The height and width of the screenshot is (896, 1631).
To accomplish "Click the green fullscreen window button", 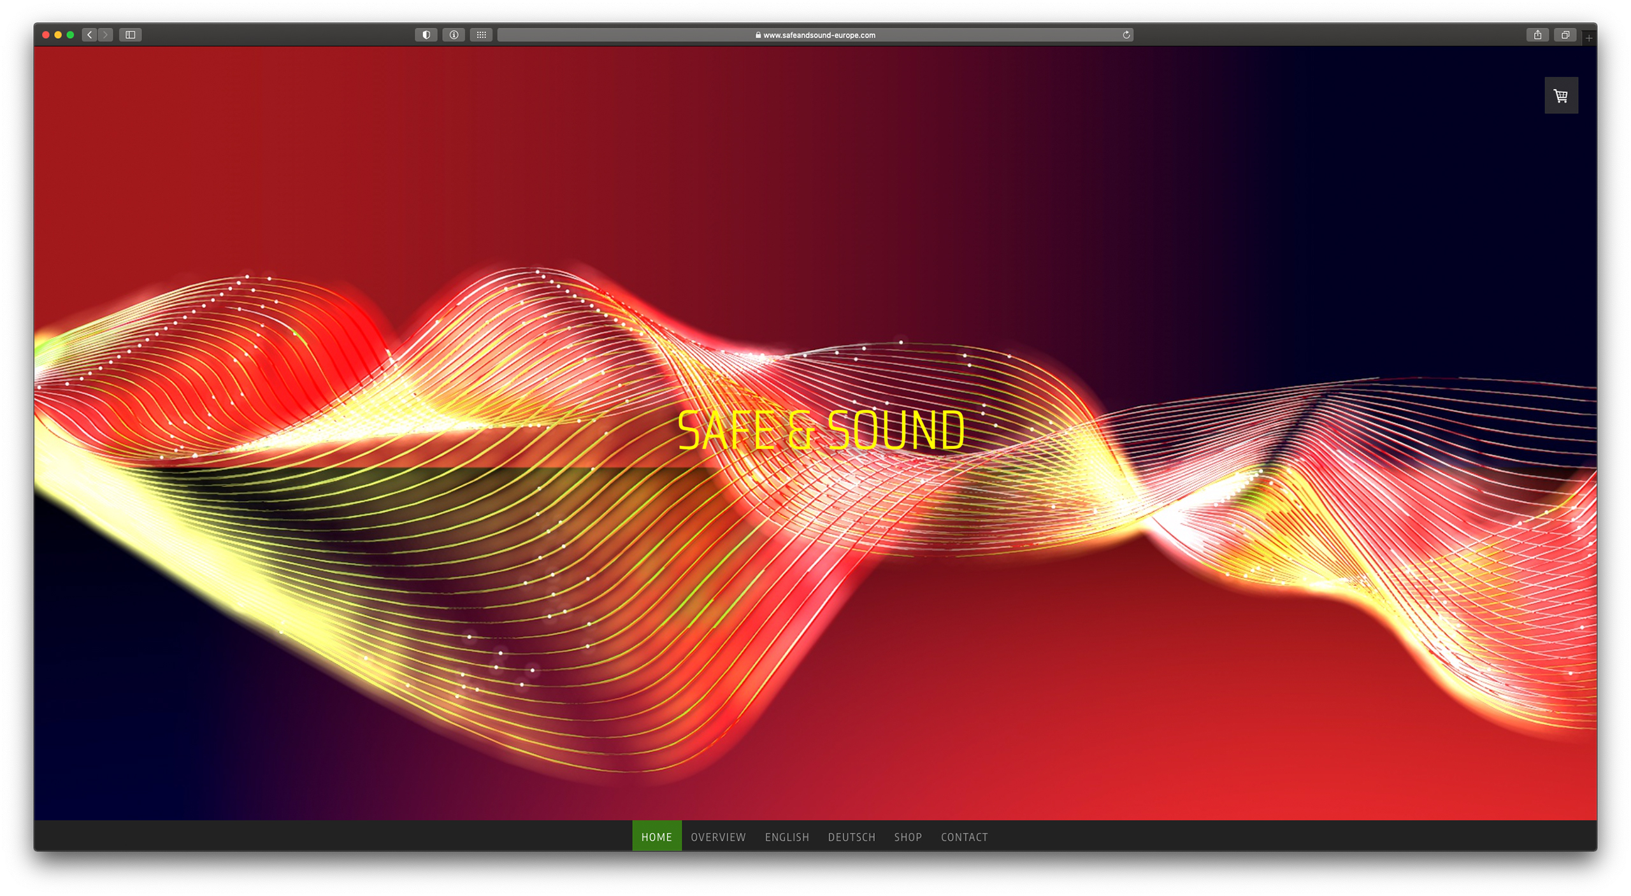I will pyautogui.click(x=70, y=35).
